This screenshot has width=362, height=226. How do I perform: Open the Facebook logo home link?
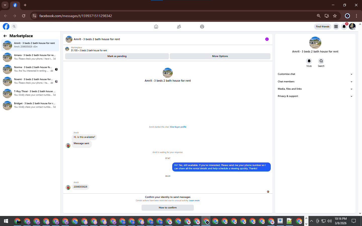6,26
